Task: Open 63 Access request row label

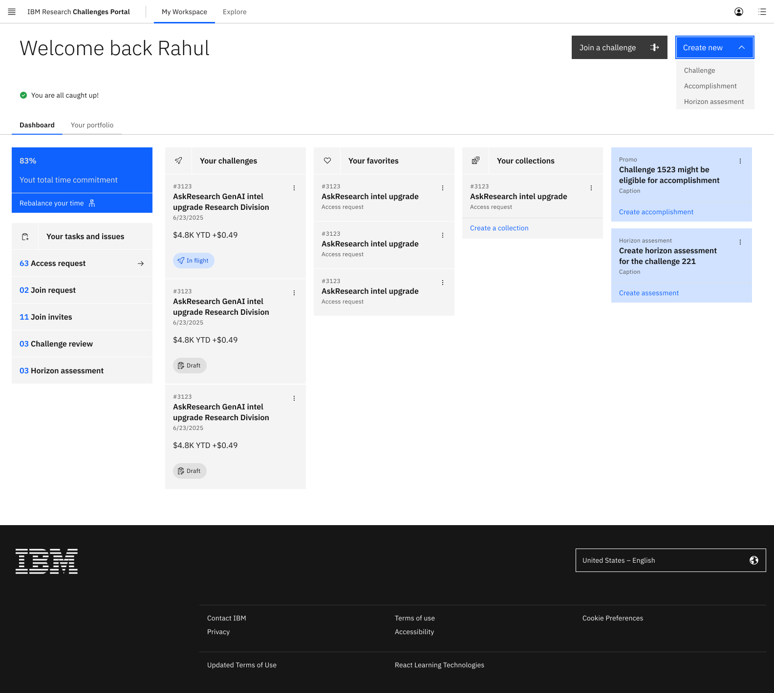Action: coord(53,264)
